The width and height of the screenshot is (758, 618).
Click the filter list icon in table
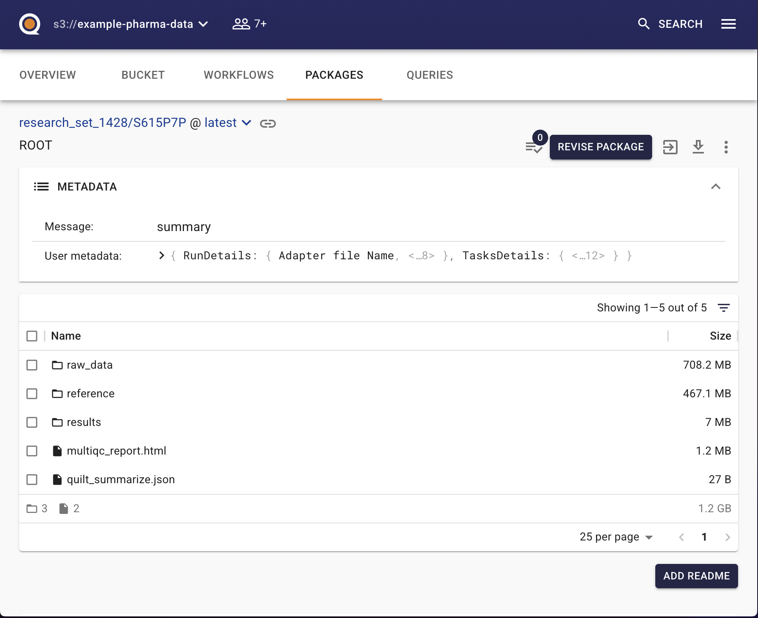723,308
